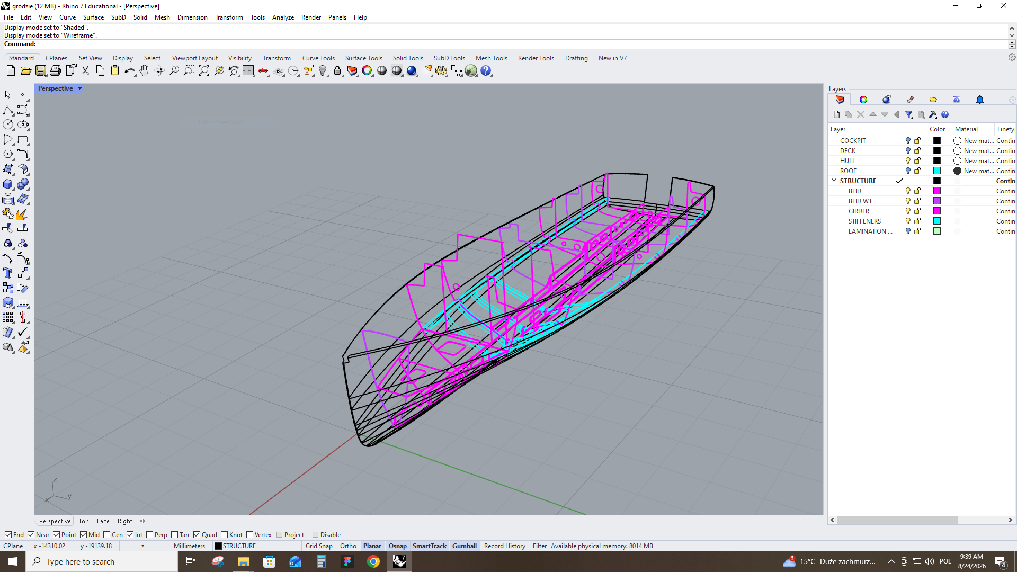Click the red car Set View icon
The image size is (1017, 572).
pyautogui.click(x=263, y=71)
